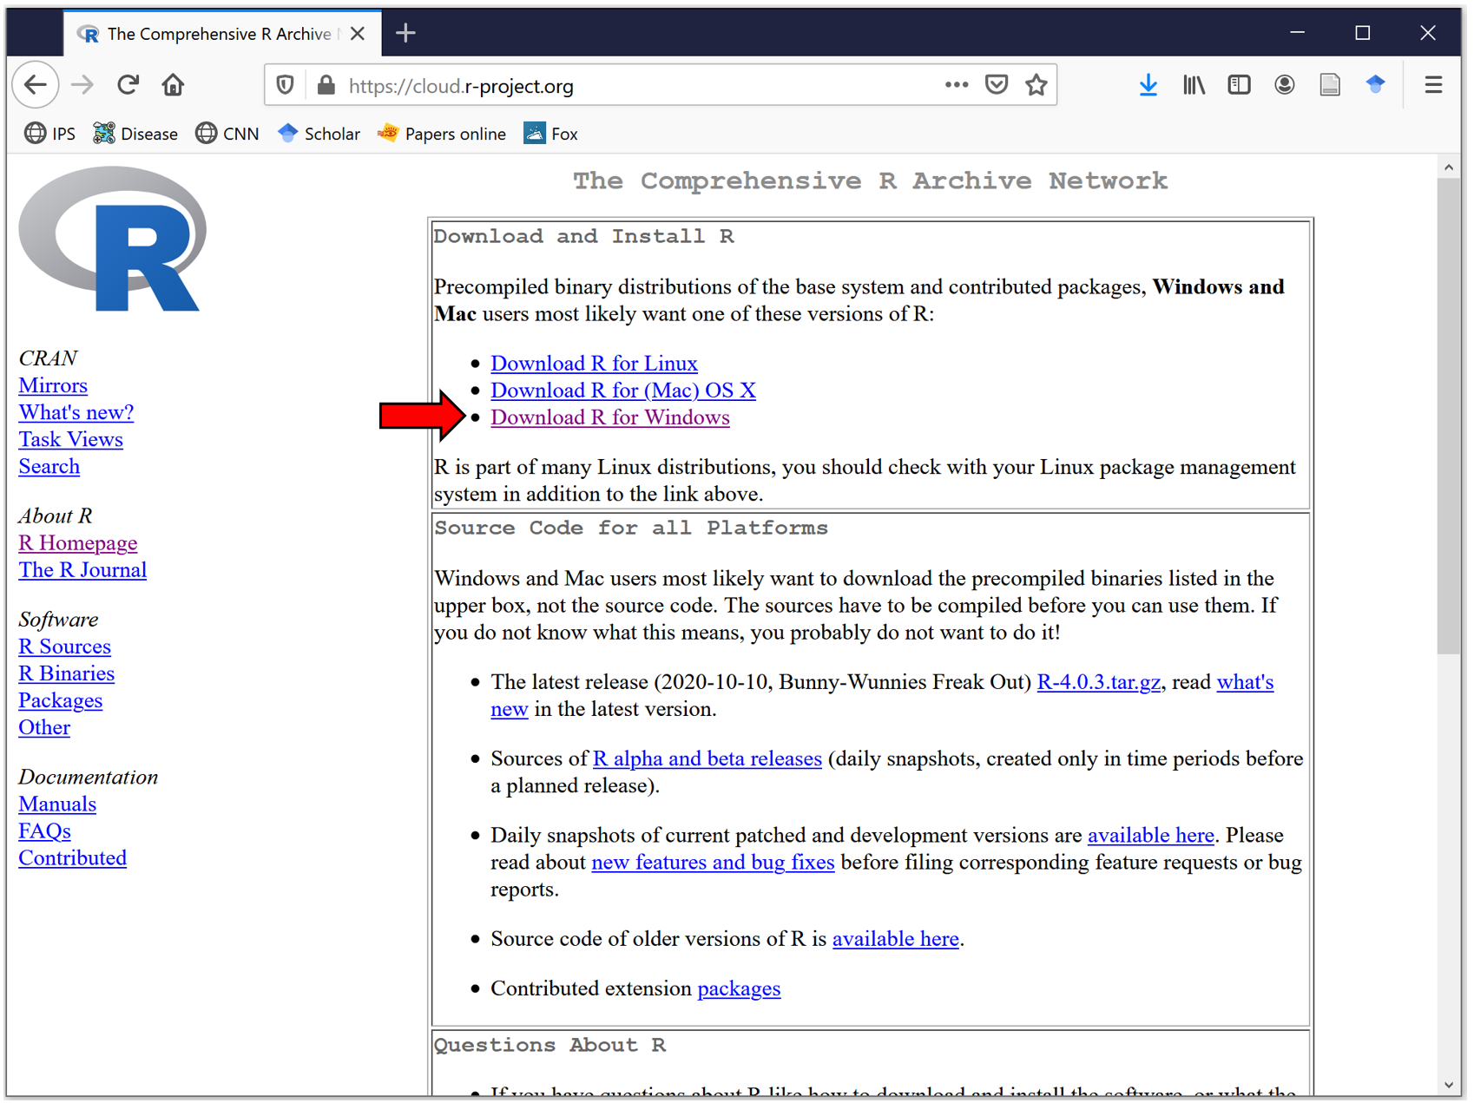Click Download R for (Mac) OS X
The height and width of the screenshot is (1103, 1474).
(623, 391)
